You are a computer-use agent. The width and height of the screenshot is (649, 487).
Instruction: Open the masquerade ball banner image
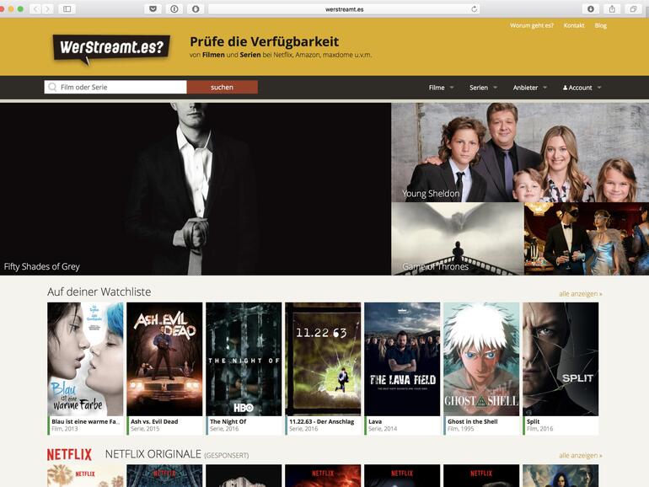tap(587, 238)
